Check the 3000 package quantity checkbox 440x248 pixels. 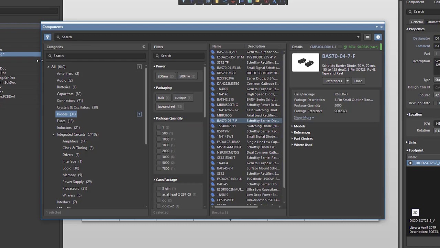tap(158, 157)
